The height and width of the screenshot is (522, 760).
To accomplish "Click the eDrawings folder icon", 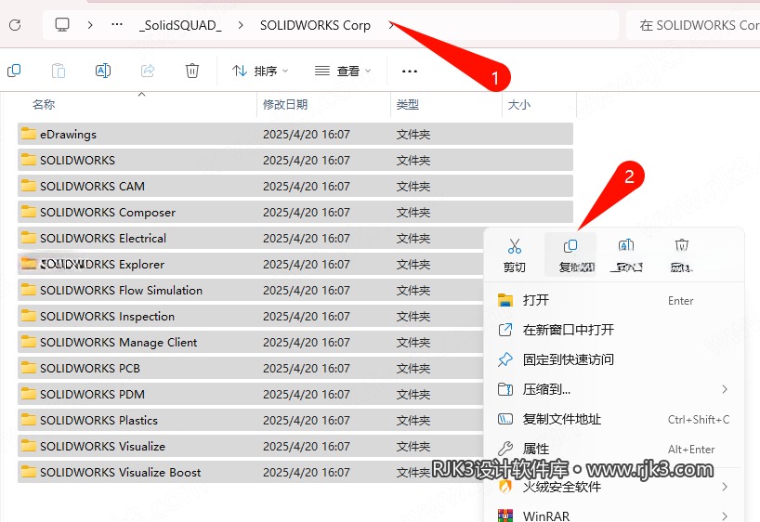I will pos(29,134).
